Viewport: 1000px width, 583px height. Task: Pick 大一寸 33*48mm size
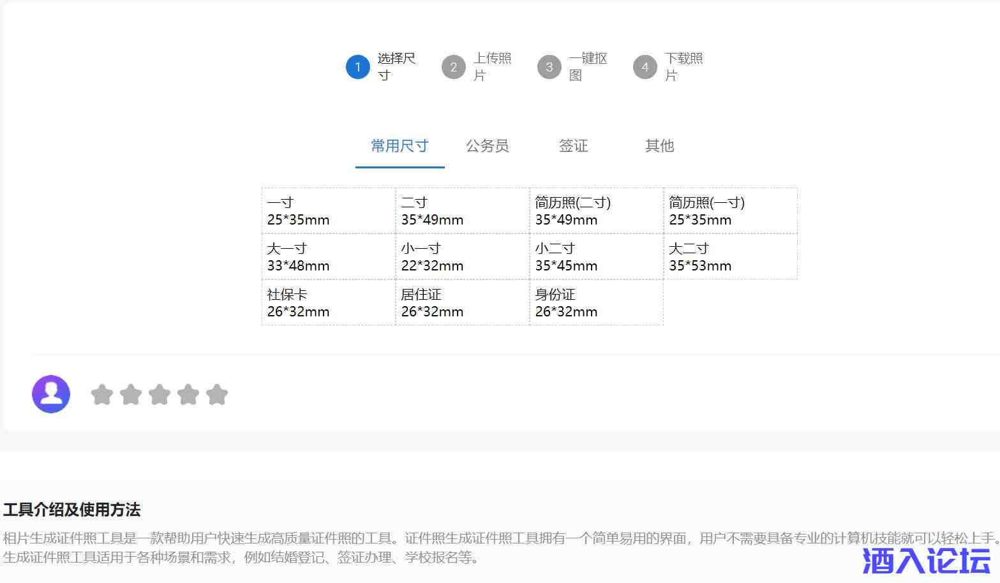click(x=329, y=257)
